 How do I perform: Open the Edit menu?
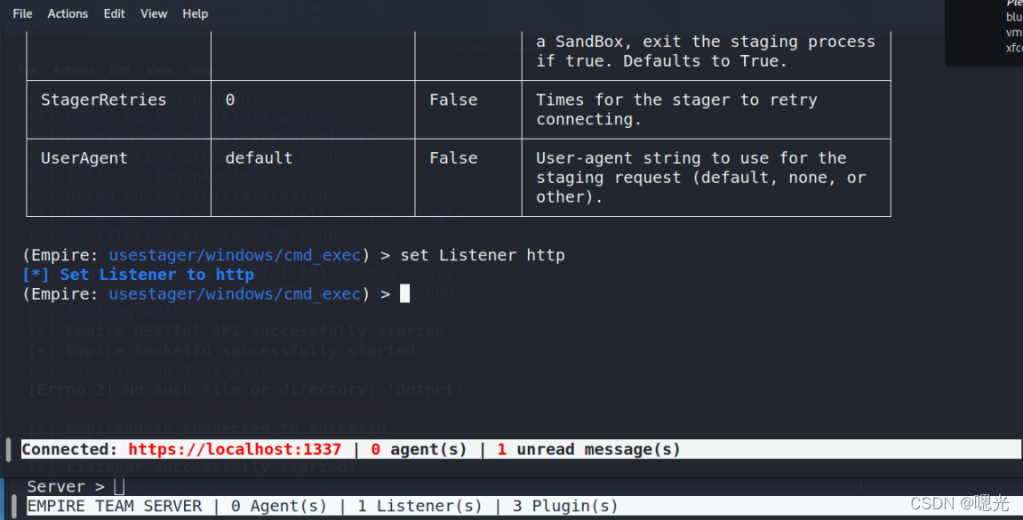point(114,13)
